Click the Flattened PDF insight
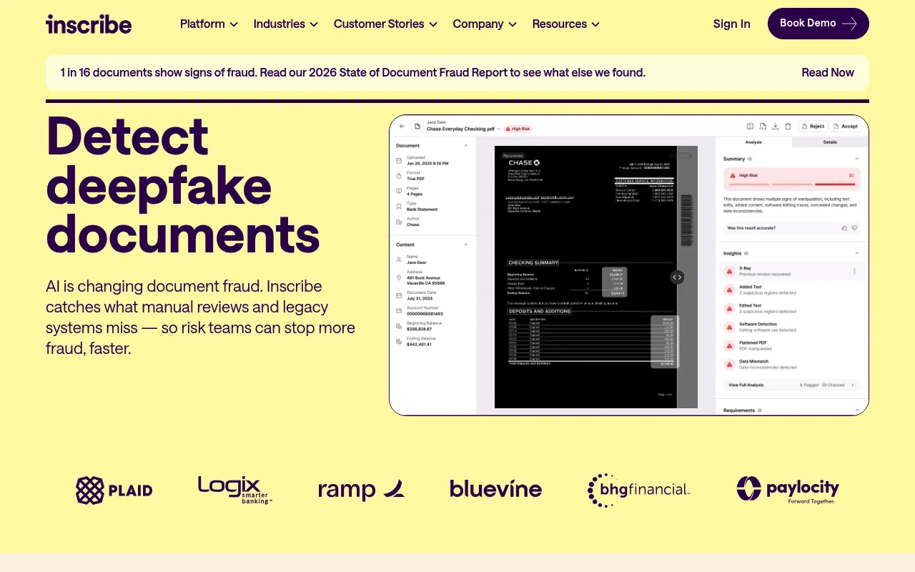Viewport: 915px width, 572px height. click(791, 346)
